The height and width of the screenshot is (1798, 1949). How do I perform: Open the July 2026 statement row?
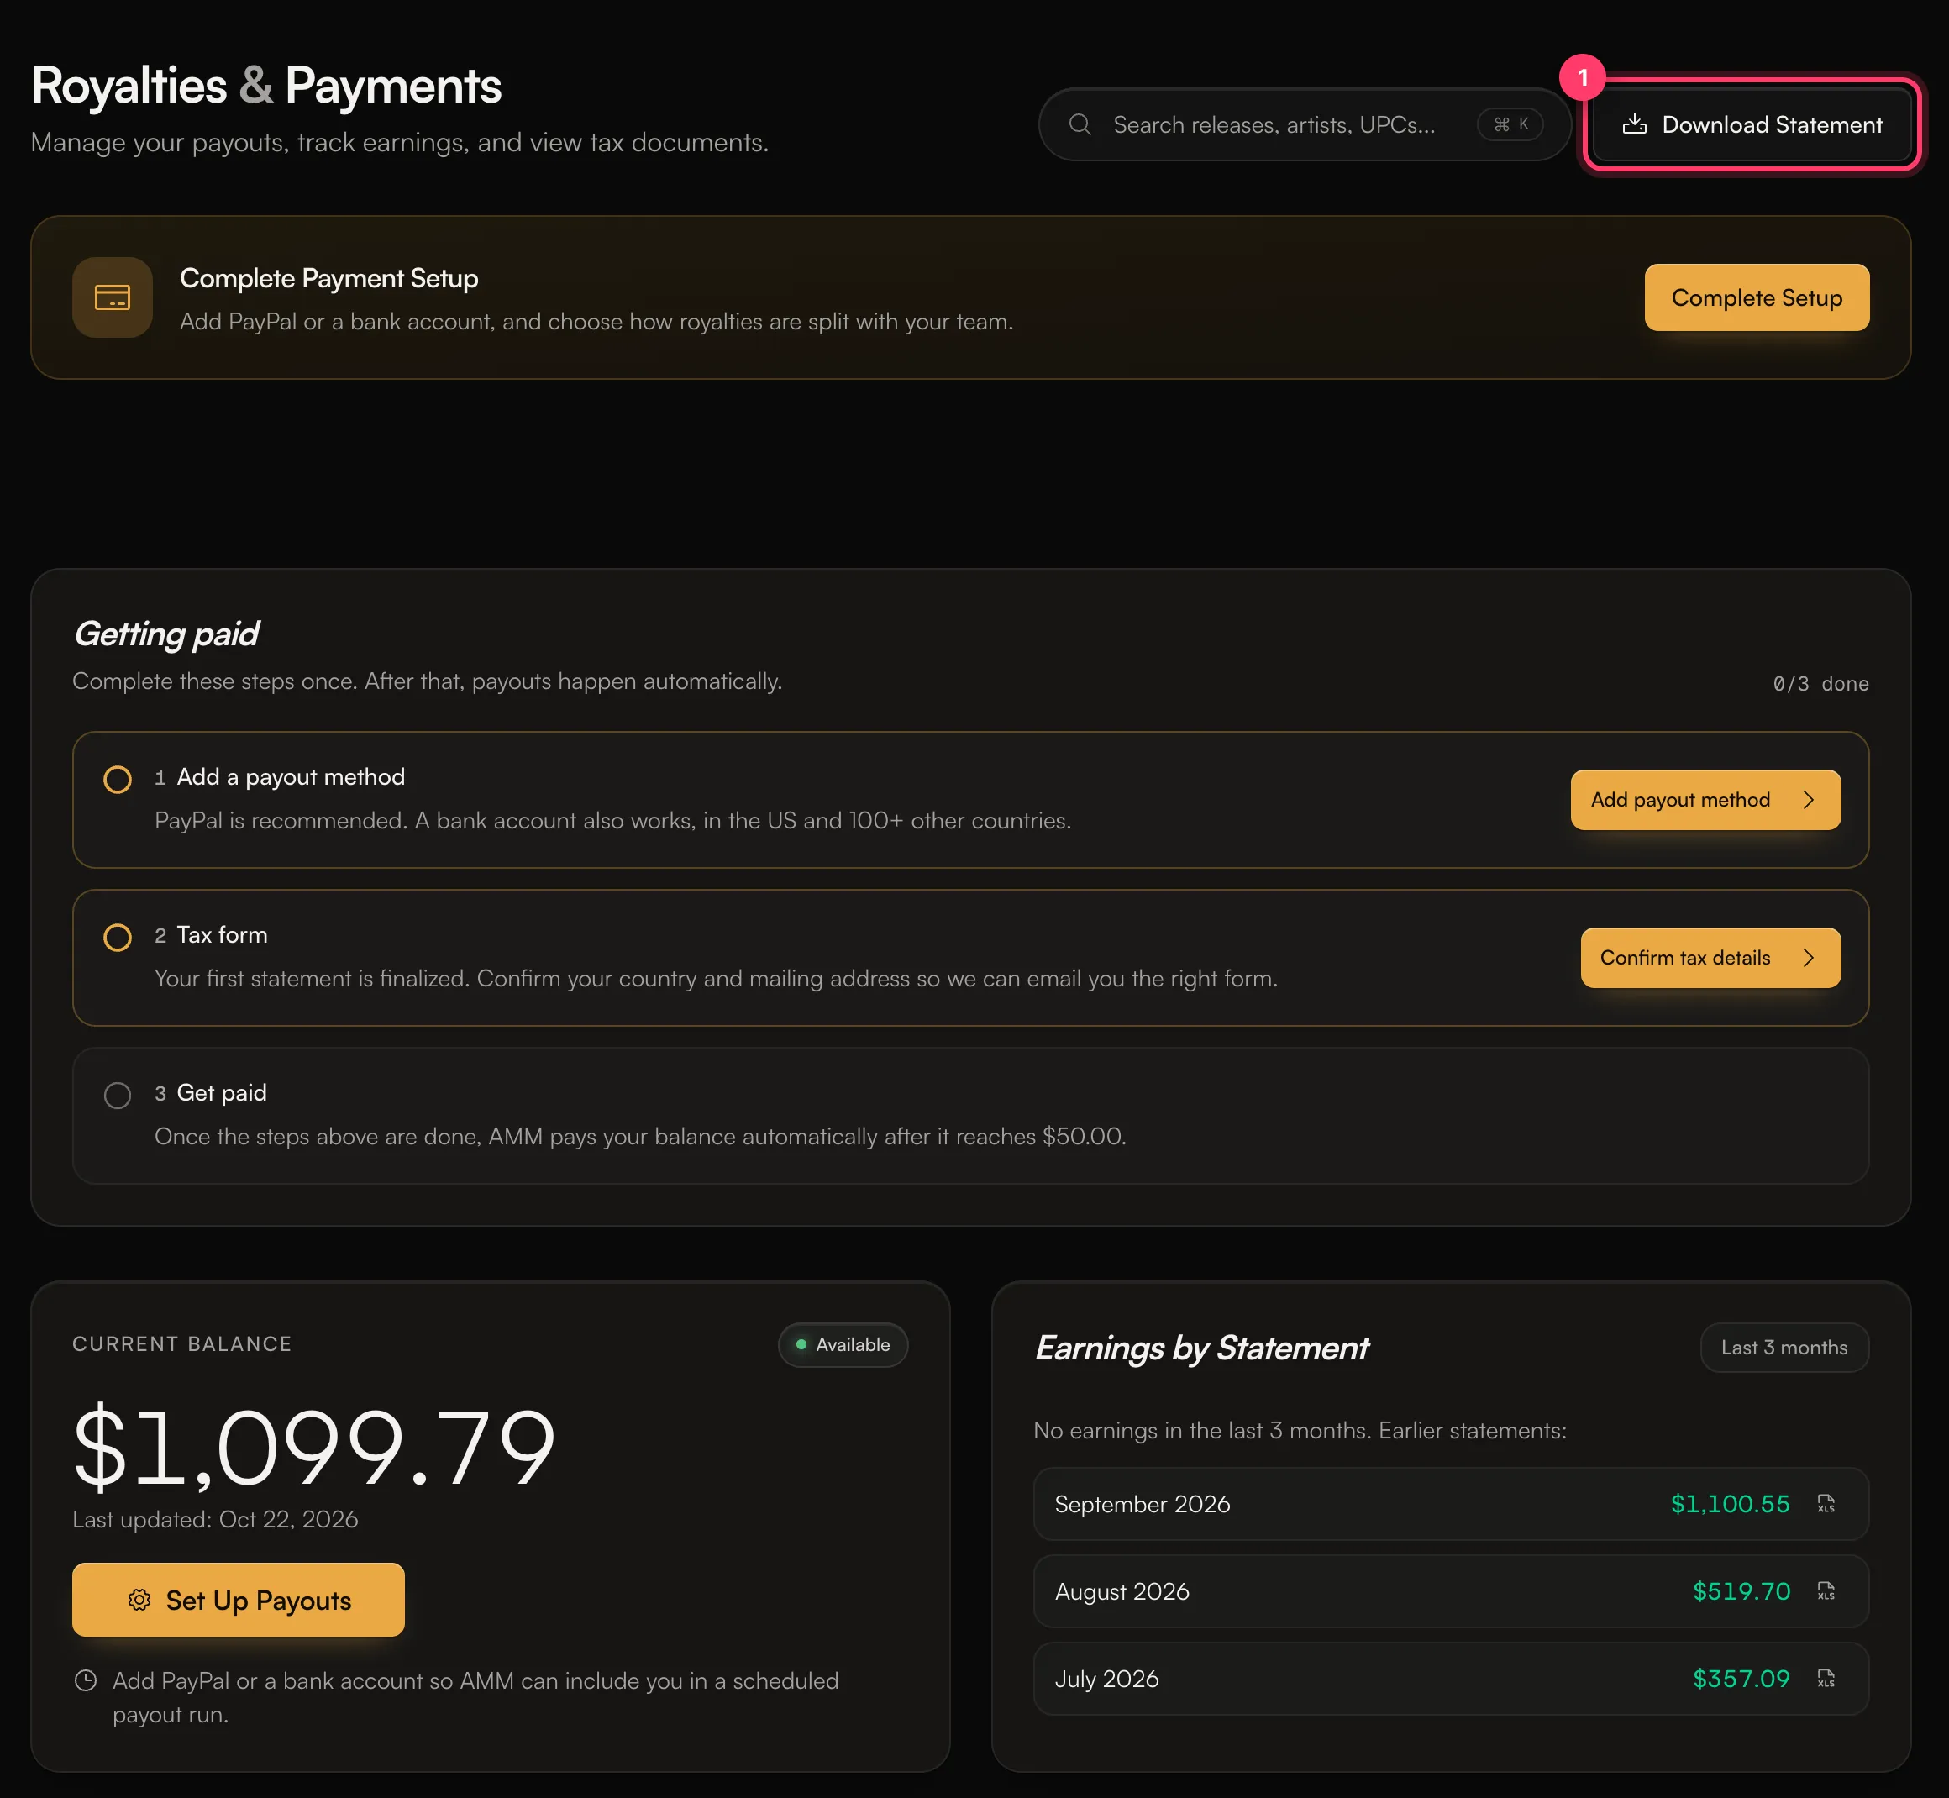point(1450,1679)
